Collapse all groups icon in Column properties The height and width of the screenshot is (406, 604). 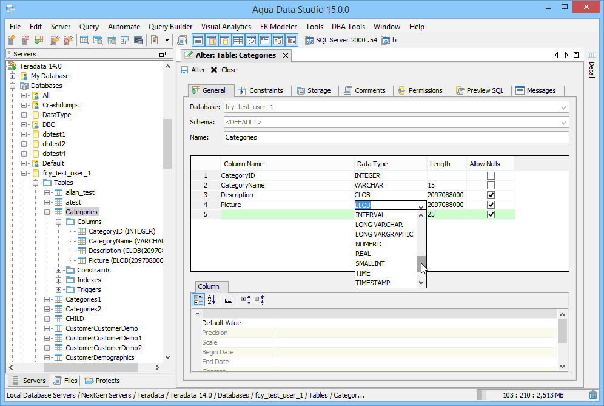click(259, 300)
